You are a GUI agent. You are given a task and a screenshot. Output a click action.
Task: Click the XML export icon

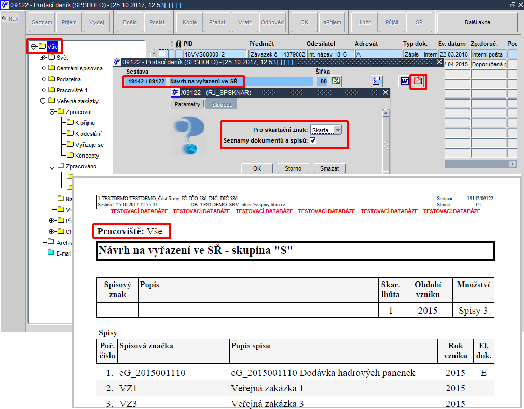point(377,81)
